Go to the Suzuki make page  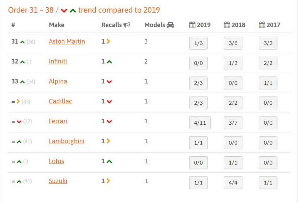click(58, 181)
